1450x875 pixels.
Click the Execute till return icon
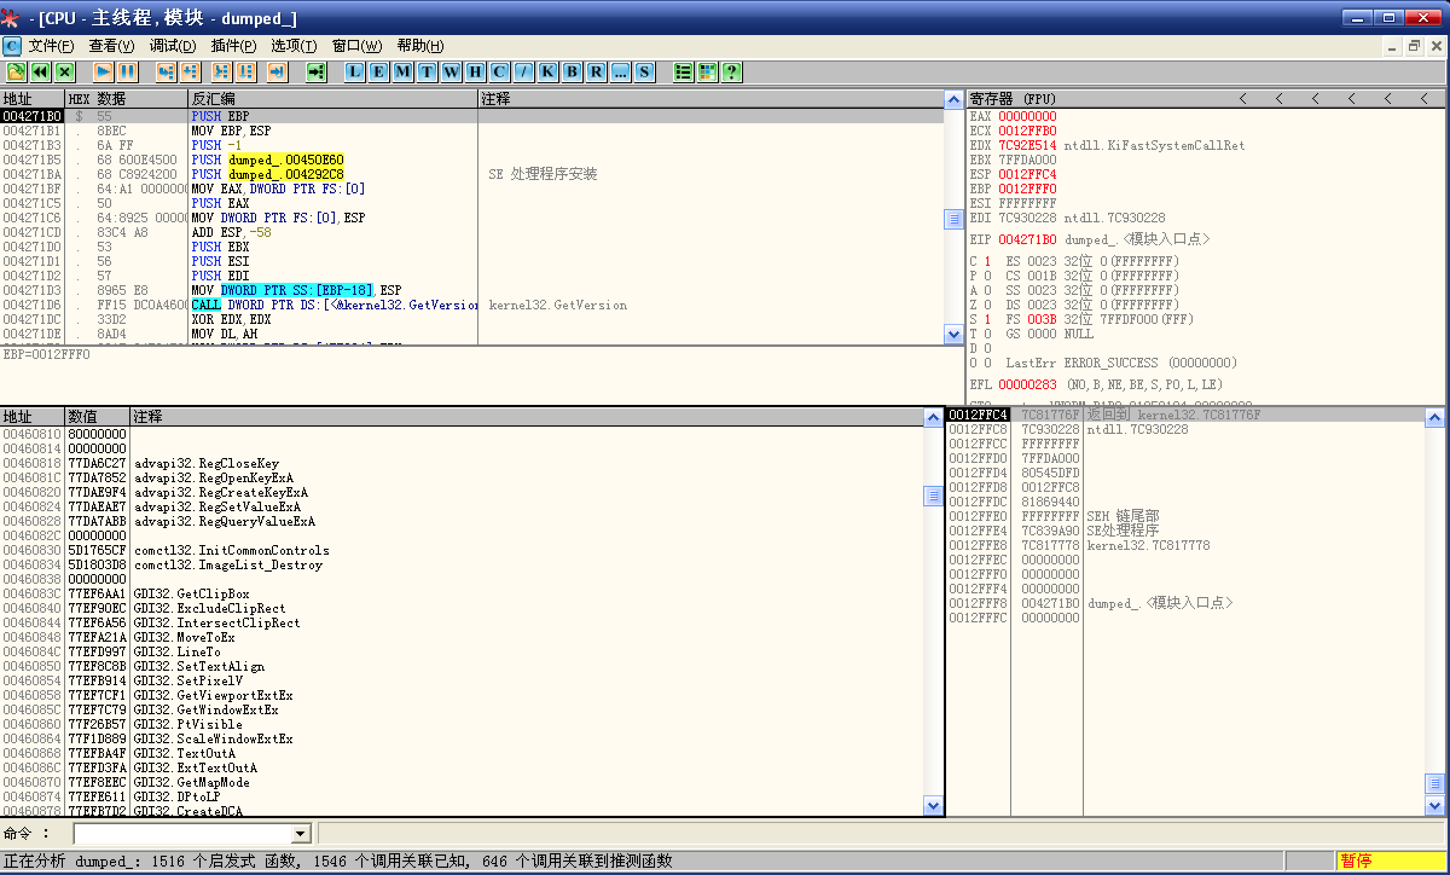coord(277,73)
